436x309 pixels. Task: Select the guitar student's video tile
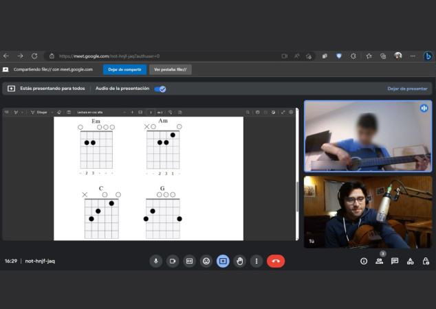pyautogui.click(x=368, y=136)
